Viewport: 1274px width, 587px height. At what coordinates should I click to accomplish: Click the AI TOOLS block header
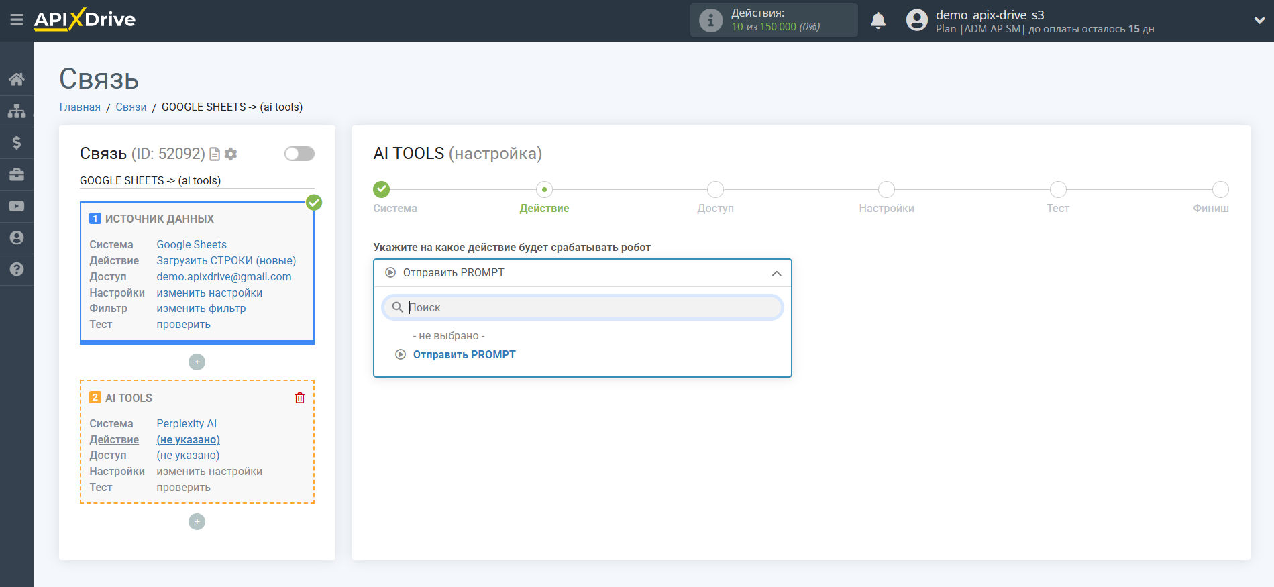(x=129, y=398)
